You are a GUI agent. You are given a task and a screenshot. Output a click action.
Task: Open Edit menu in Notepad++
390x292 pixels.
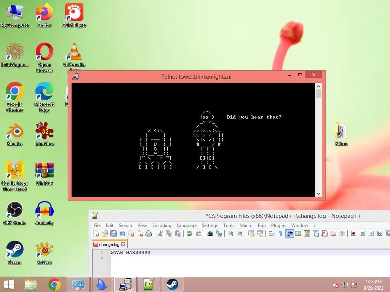click(109, 225)
